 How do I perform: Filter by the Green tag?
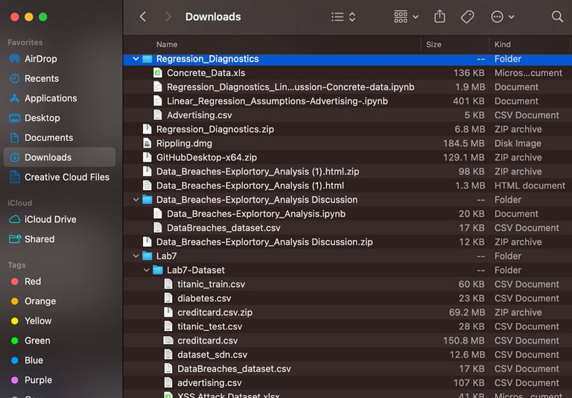(37, 341)
